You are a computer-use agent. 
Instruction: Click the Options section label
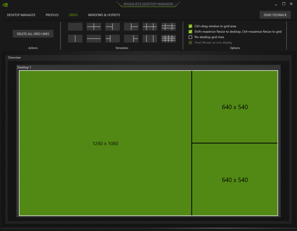point(235,48)
